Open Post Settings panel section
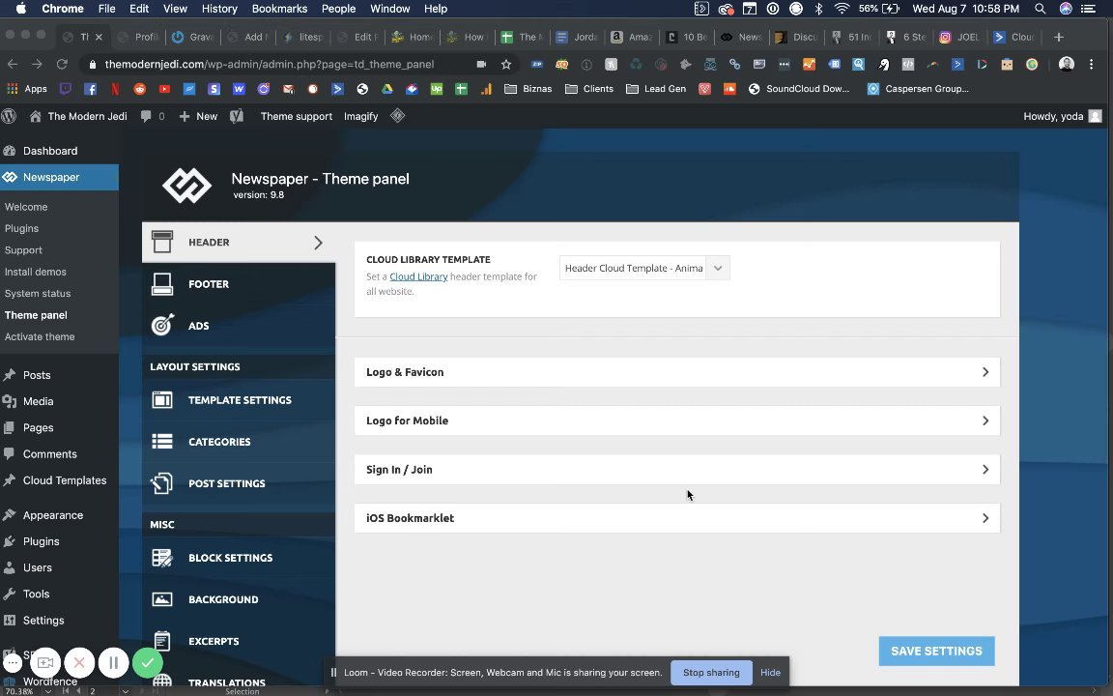This screenshot has height=696, width=1113. pos(239,483)
